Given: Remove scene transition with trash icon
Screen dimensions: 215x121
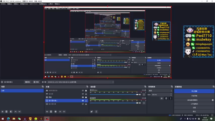Looking at the screenshot, I should (x=166, y=98).
